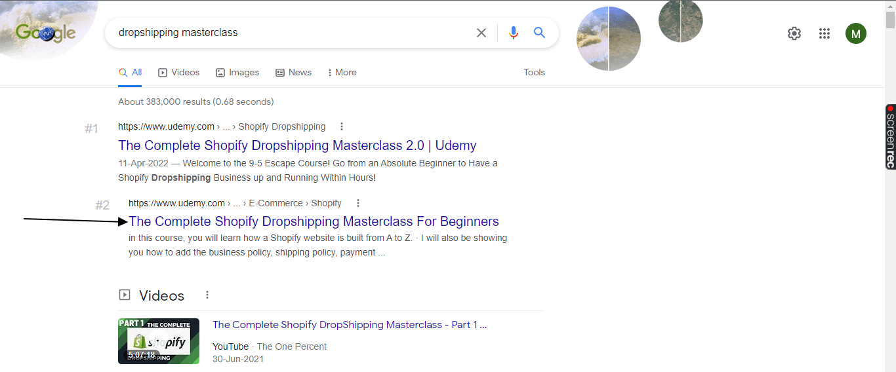
Task: Click the Google logo
Action: [45, 33]
